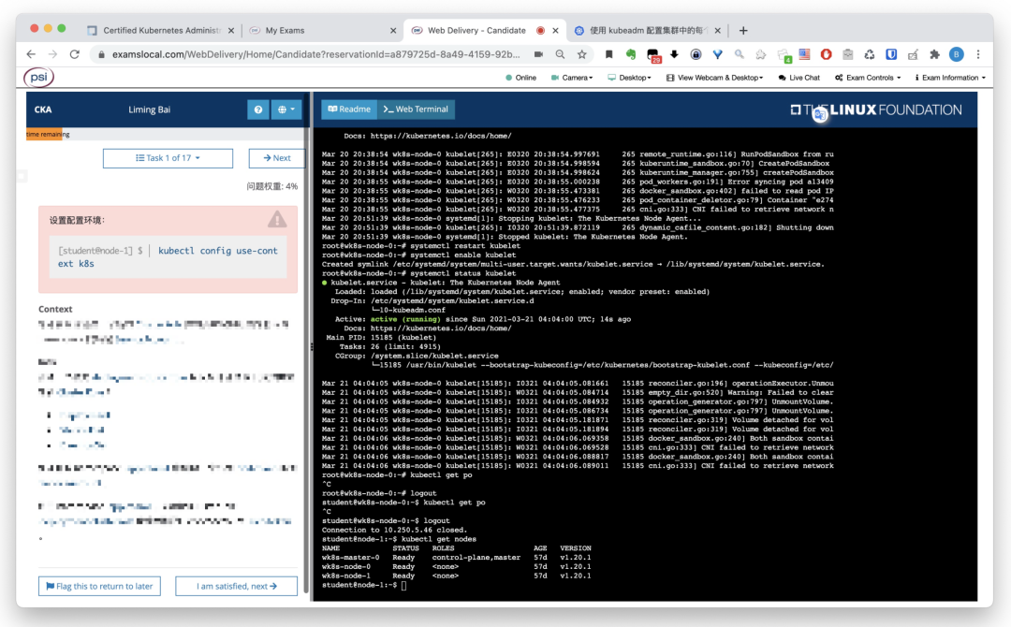
Task: Go back in the browser
Action: point(31,55)
